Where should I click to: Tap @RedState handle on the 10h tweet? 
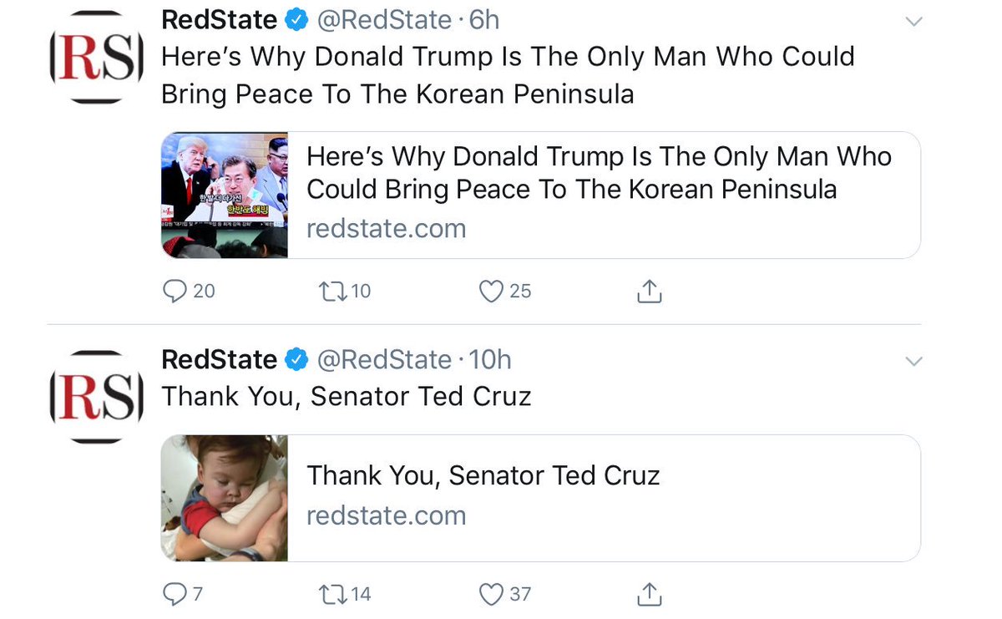pyautogui.click(x=384, y=360)
